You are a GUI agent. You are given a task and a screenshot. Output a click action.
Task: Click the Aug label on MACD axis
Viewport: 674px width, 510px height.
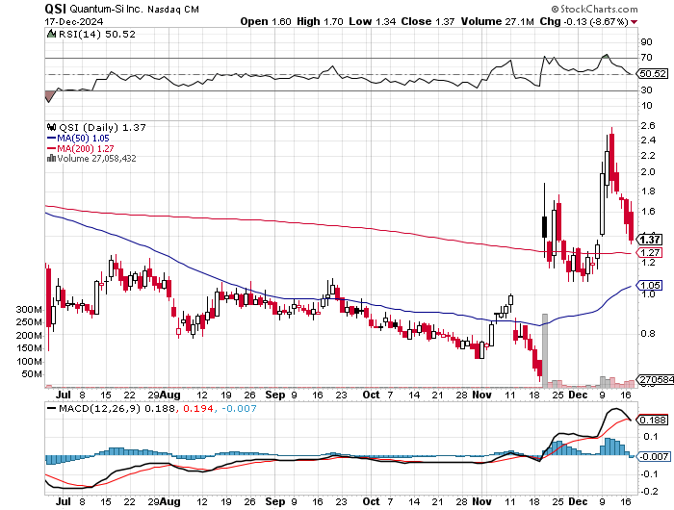[x=170, y=501]
